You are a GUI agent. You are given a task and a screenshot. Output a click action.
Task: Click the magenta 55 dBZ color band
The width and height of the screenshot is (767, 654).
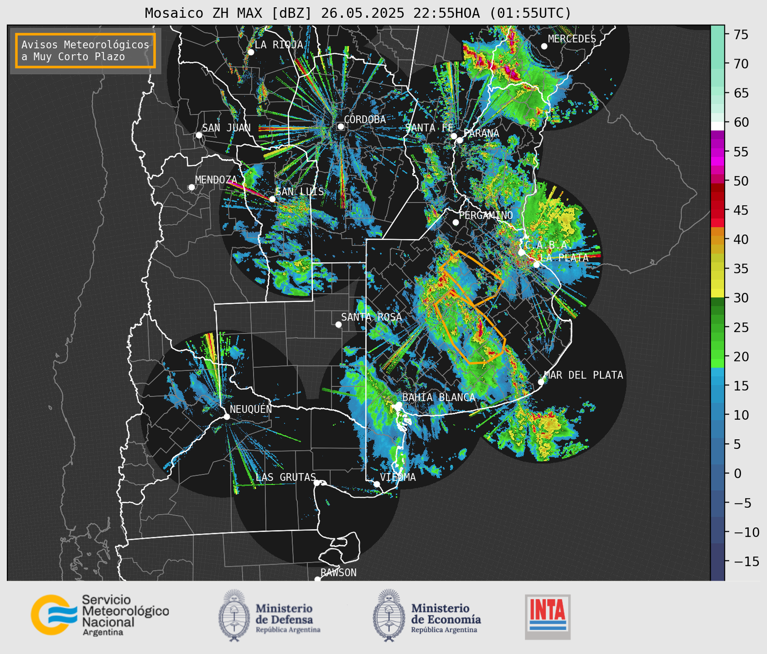click(717, 152)
